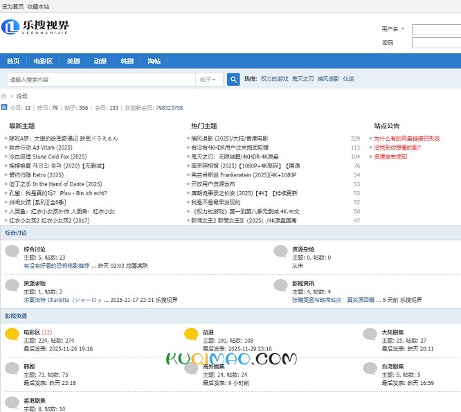
Task: Open hot topic 开放用户资源发布
Action: [213, 184]
